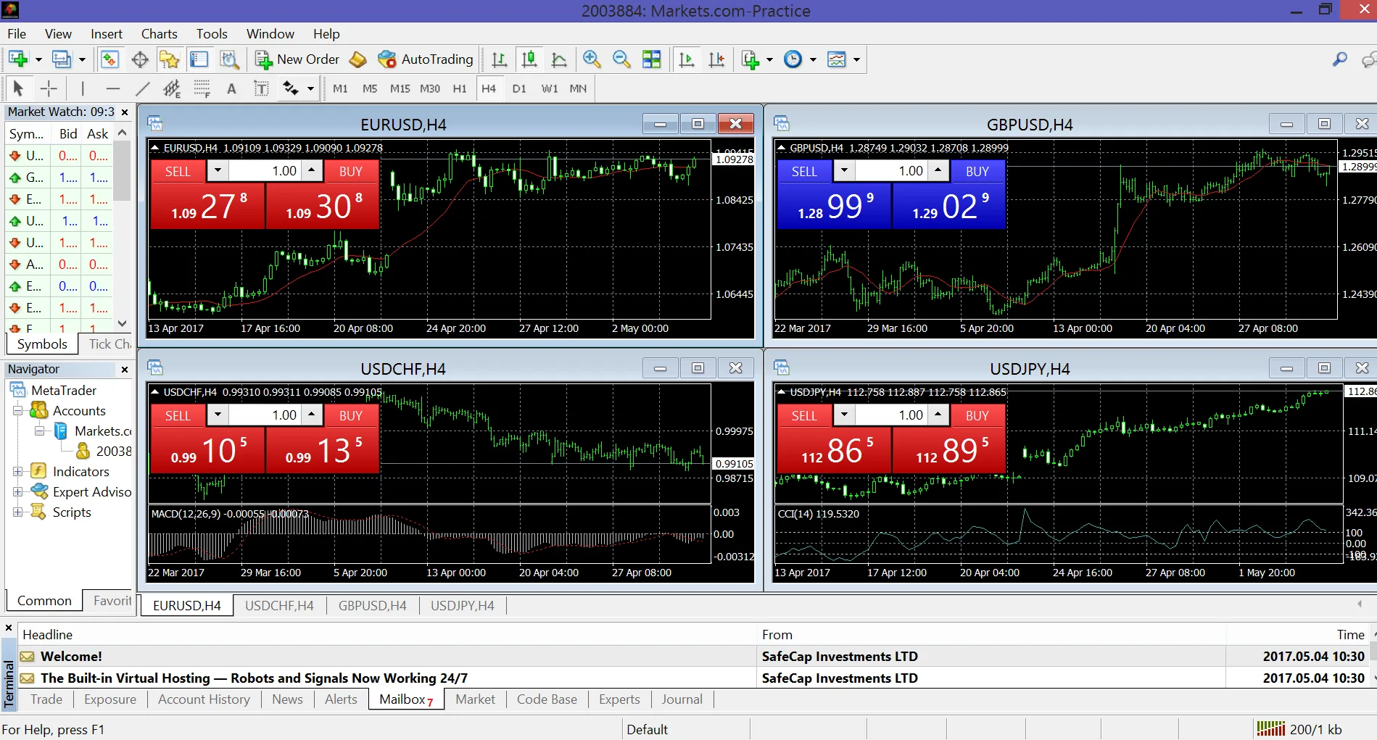Open the Insert menu
Screen dimensions: 1377x740
click(x=107, y=34)
